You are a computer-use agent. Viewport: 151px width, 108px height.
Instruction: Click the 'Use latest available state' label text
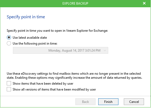point(30,38)
